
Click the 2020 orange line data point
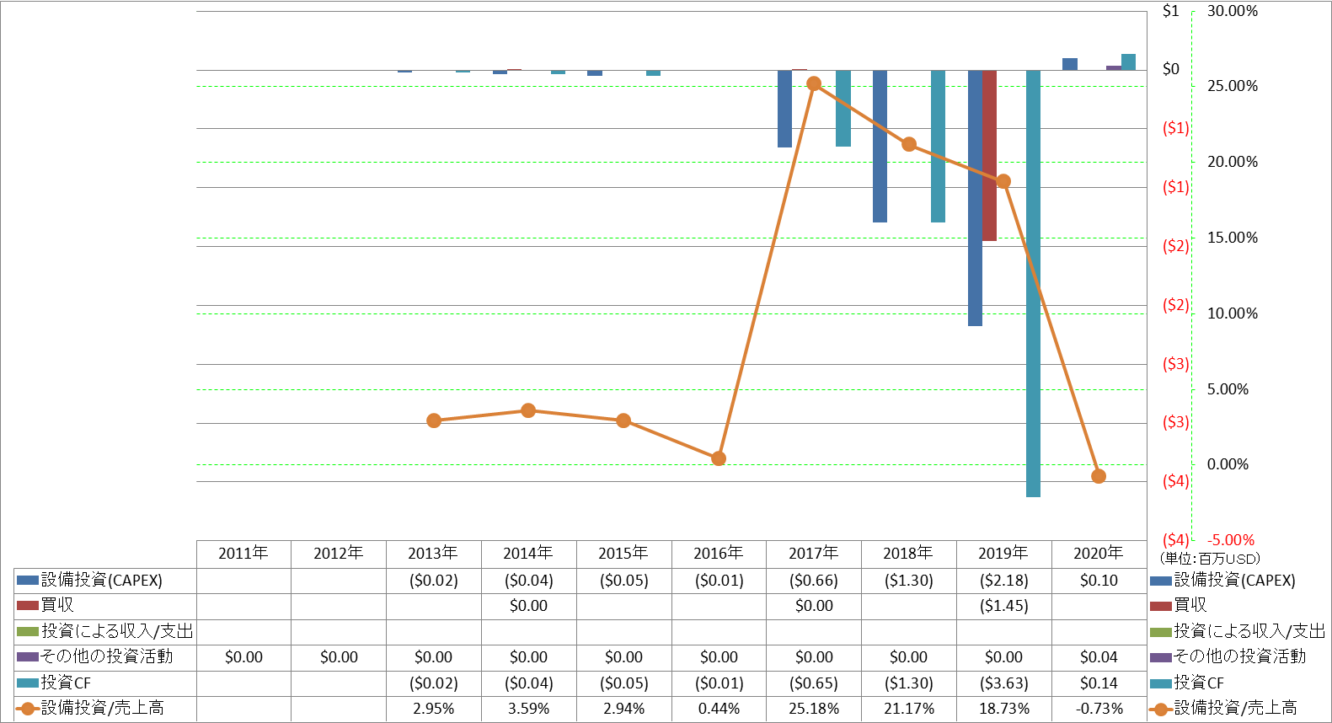point(1099,476)
